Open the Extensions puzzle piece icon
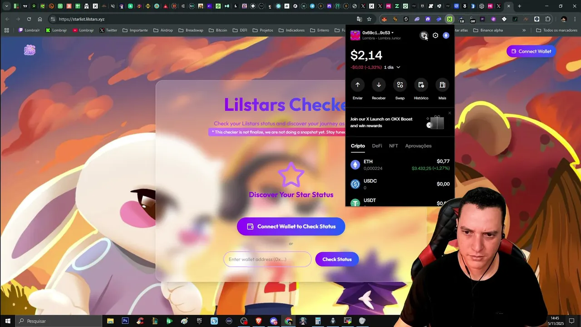The height and width of the screenshot is (327, 581). click(x=548, y=19)
